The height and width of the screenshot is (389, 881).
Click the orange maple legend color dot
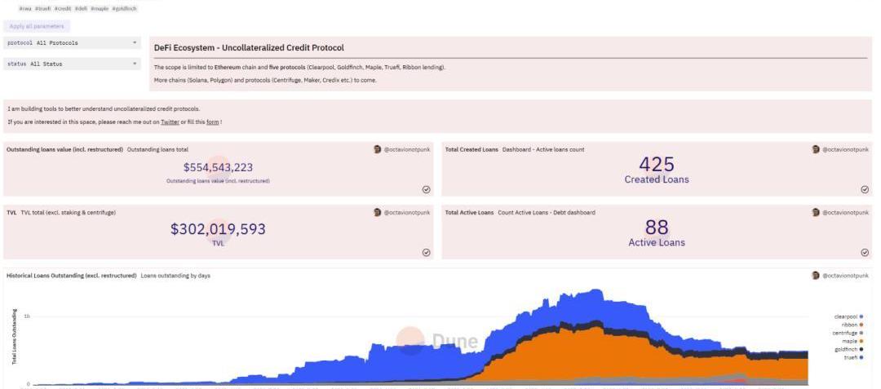(x=861, y=341)
